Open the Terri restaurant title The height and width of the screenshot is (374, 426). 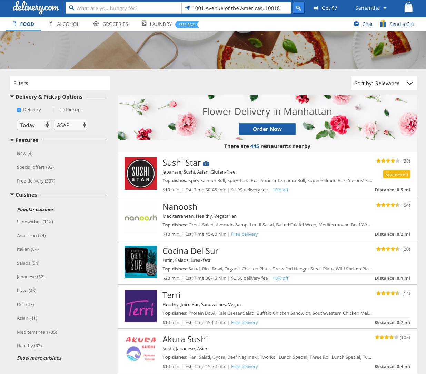click(x=171, y=295)
